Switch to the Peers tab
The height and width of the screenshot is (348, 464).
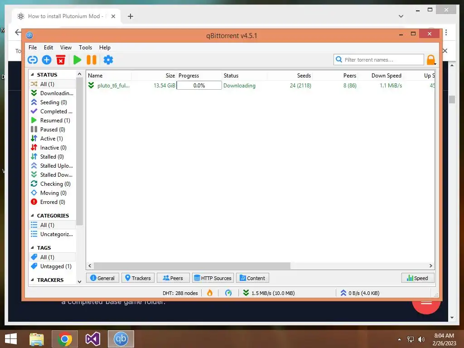[173, 278]
